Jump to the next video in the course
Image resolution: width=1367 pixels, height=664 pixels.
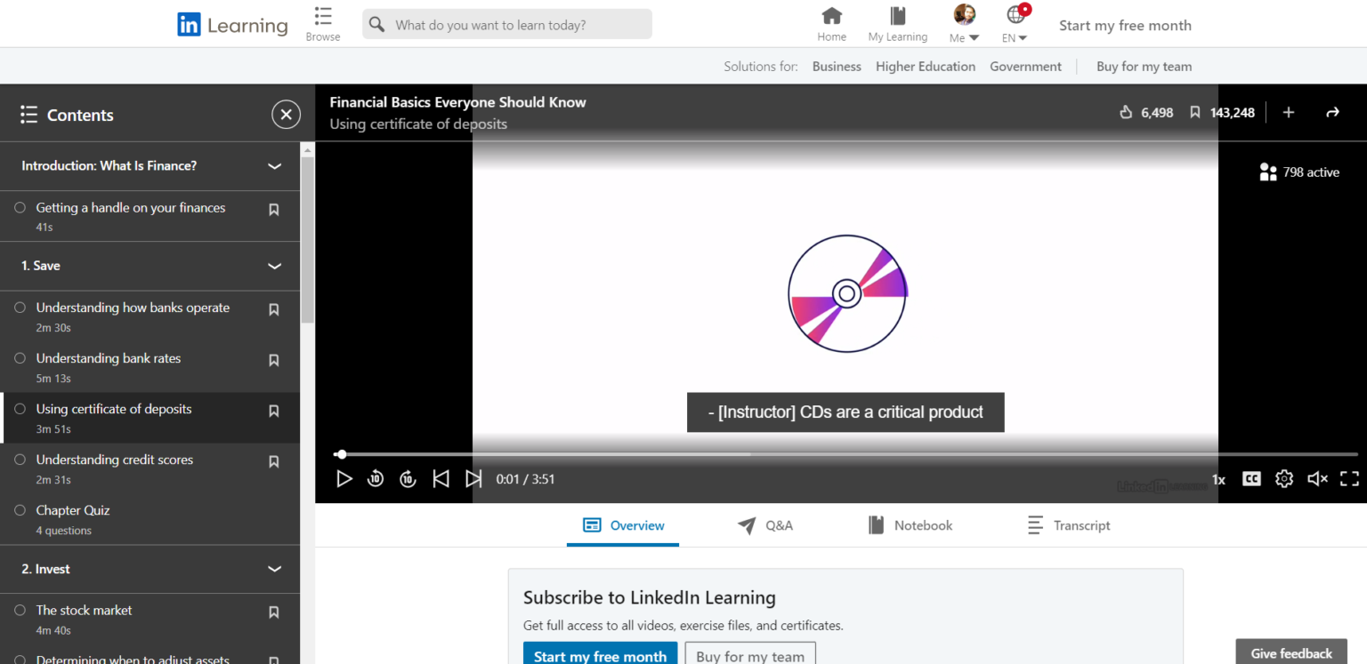pyautogui.click(x=473, y=478)
